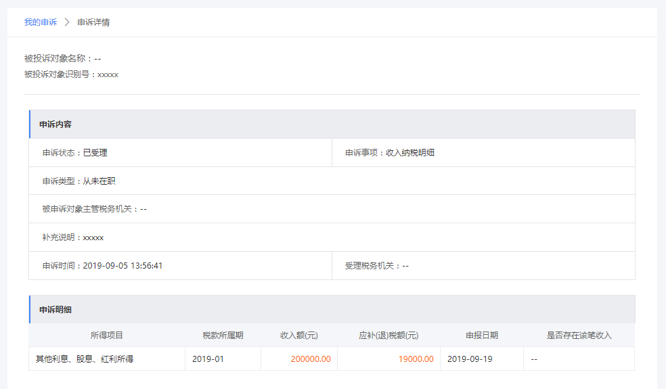The image size is (666, 389).
Task: Click the 被投诉对象名称 field
Action: [62, 59]
